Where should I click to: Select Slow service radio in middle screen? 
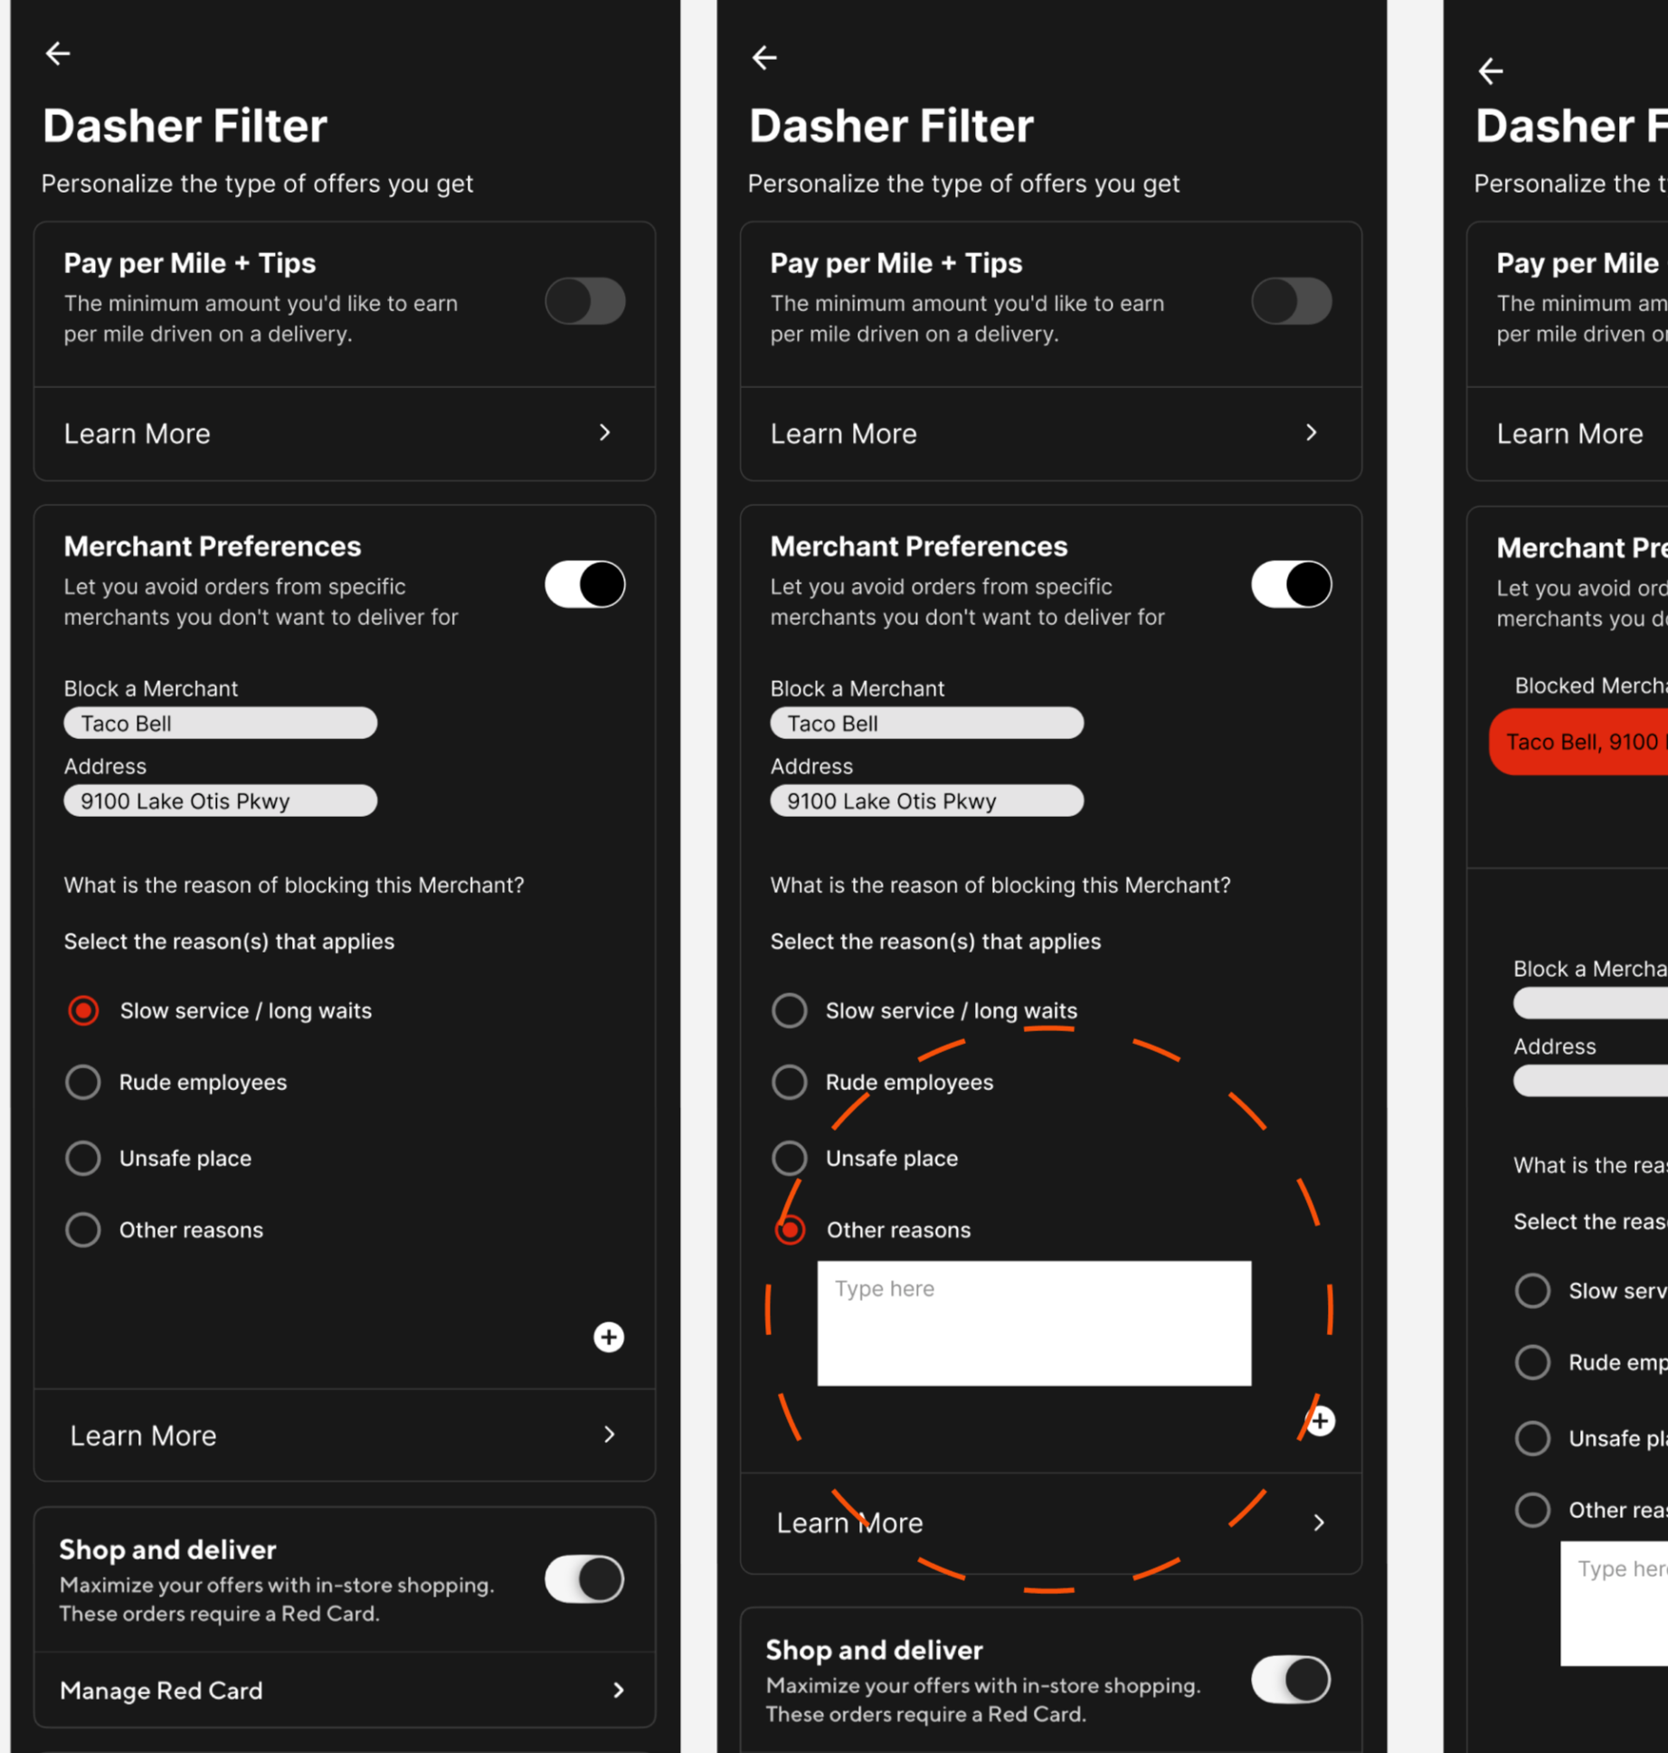(790, 1010)
